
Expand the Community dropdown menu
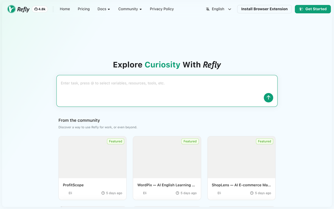click(x=130, y=9)
